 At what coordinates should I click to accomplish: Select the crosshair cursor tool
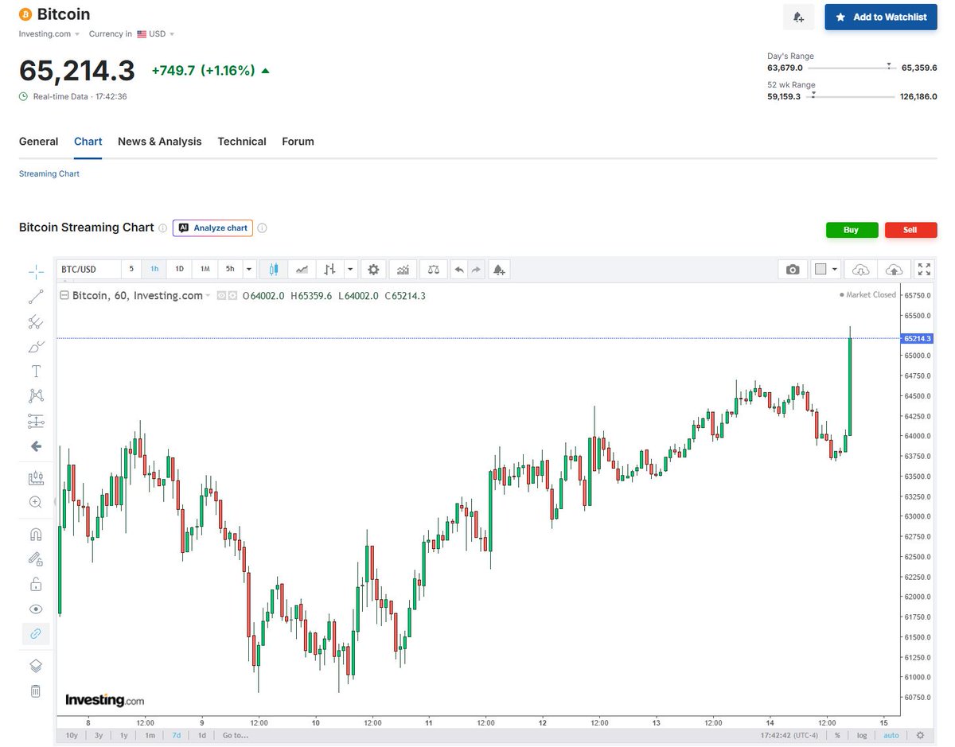[x=36, y=272]
